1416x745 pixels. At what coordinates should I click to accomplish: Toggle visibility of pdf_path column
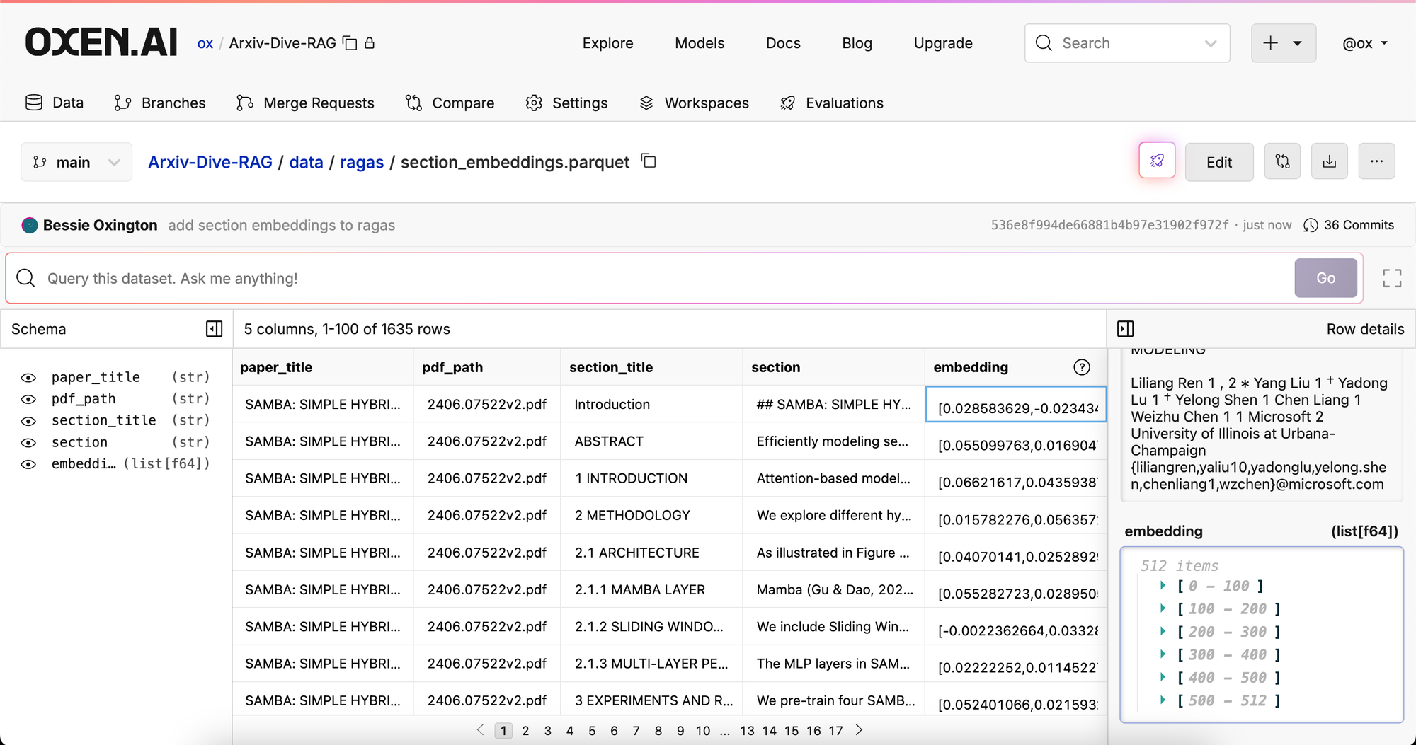28,400
